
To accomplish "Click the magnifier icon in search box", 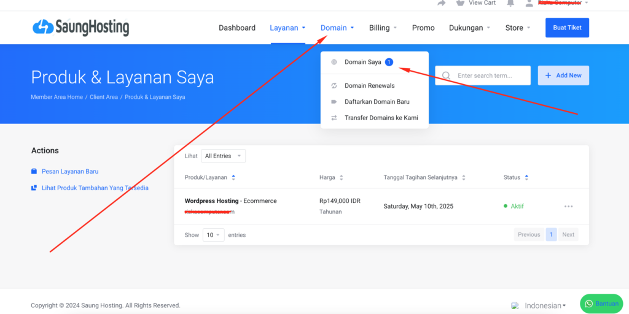I will (446, 76).
